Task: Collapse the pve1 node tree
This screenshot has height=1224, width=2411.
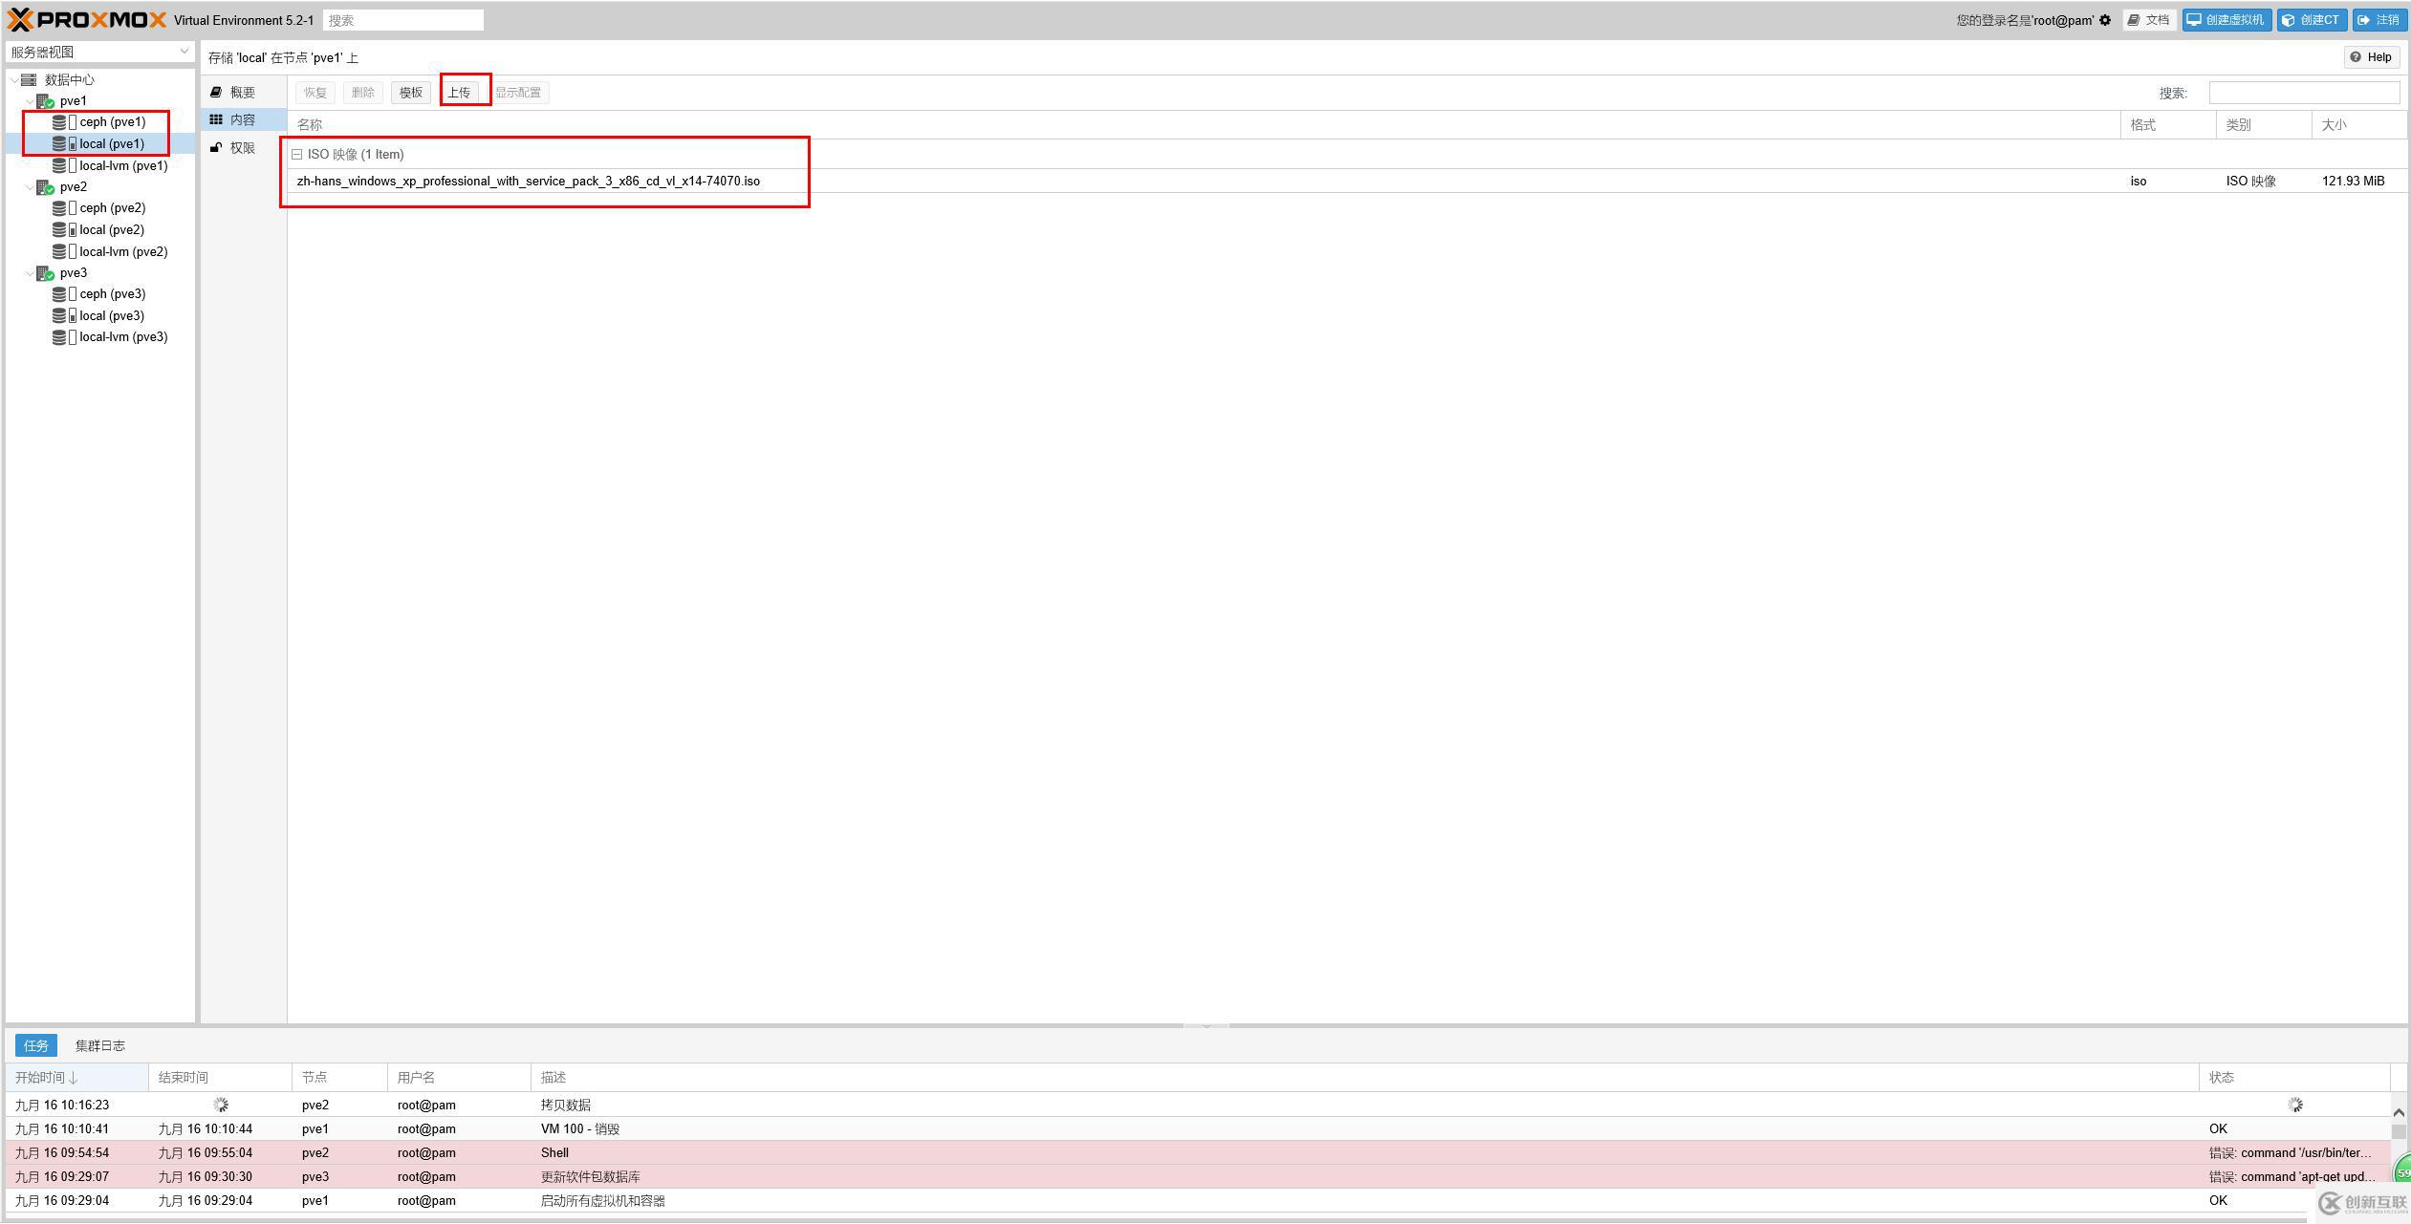Action: coord(30,101)
